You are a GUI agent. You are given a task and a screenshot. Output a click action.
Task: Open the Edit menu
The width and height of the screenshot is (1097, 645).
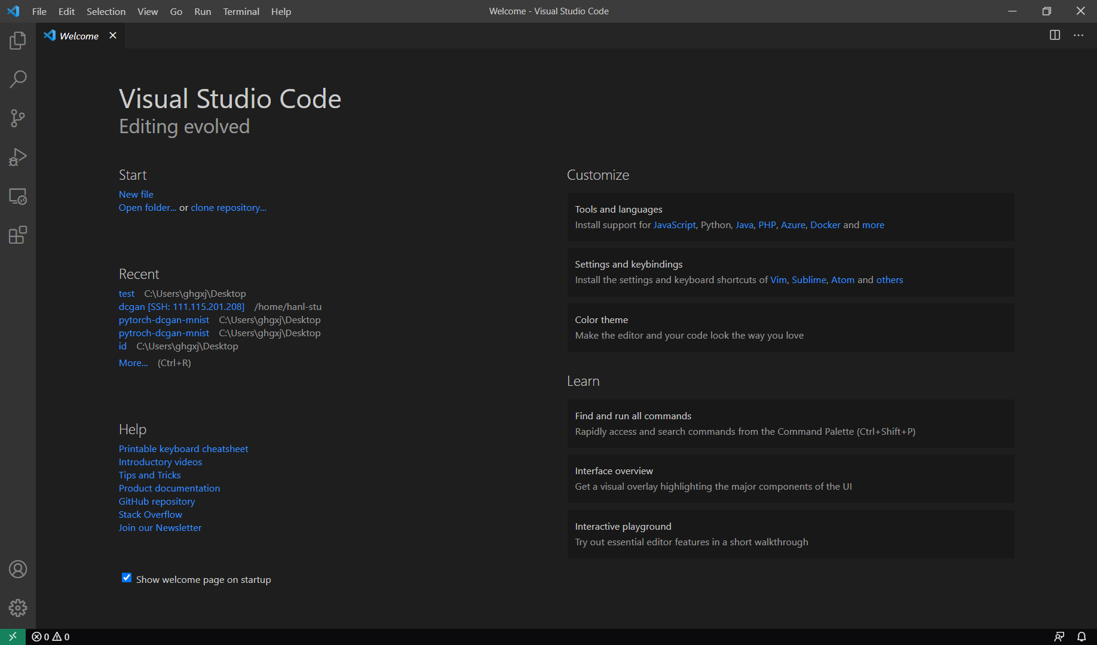[x=66, y=11]
